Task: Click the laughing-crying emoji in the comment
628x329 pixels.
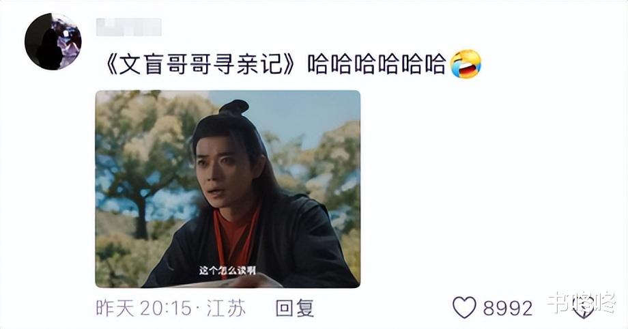Action: [466, 63]
